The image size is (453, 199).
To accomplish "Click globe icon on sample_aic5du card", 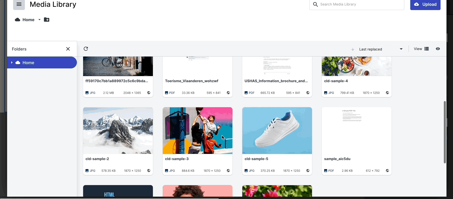I will click(387, 171).
